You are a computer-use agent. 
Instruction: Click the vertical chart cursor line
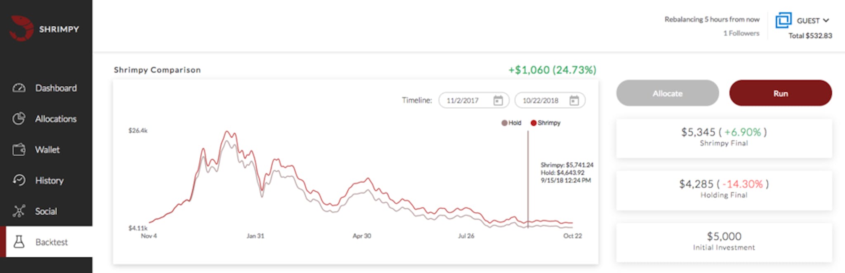(528, 179)
